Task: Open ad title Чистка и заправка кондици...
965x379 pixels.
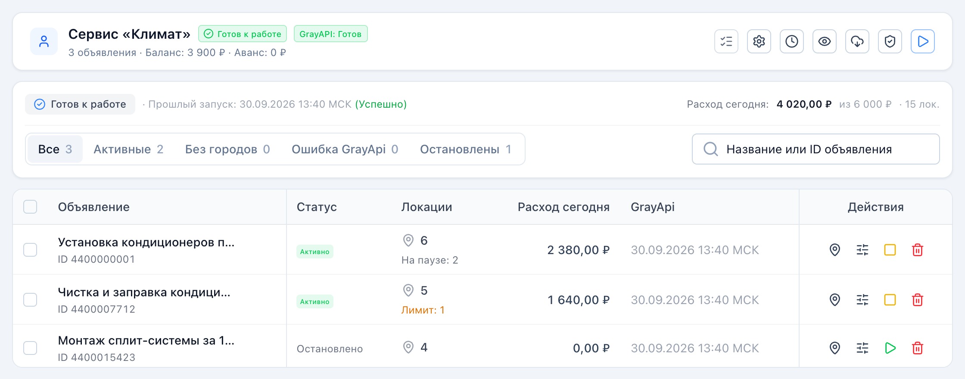Action: [x=144, y=292]
